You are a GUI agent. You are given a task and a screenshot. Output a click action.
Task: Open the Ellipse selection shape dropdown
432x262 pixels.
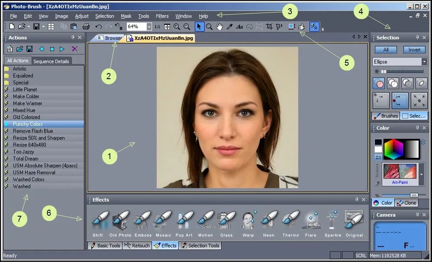(424, 62)
